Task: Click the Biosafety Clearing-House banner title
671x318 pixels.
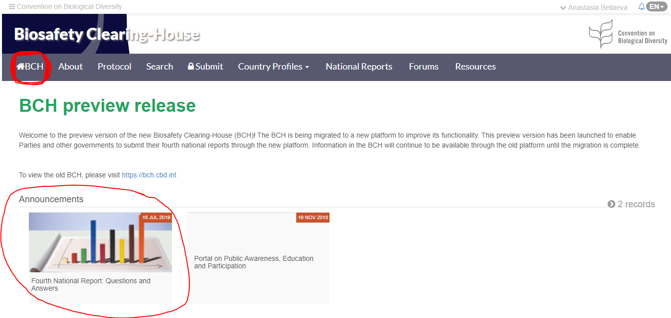Action: coord(107,34)
